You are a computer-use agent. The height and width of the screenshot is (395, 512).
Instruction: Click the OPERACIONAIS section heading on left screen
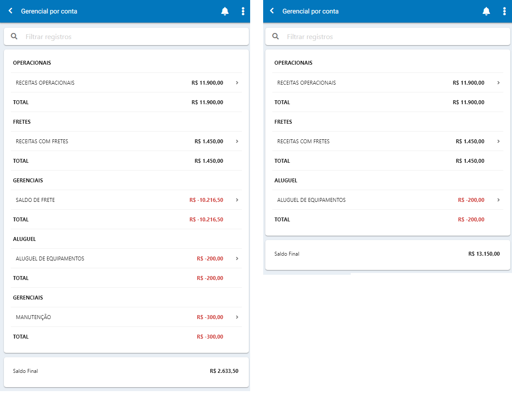point(32,63)
